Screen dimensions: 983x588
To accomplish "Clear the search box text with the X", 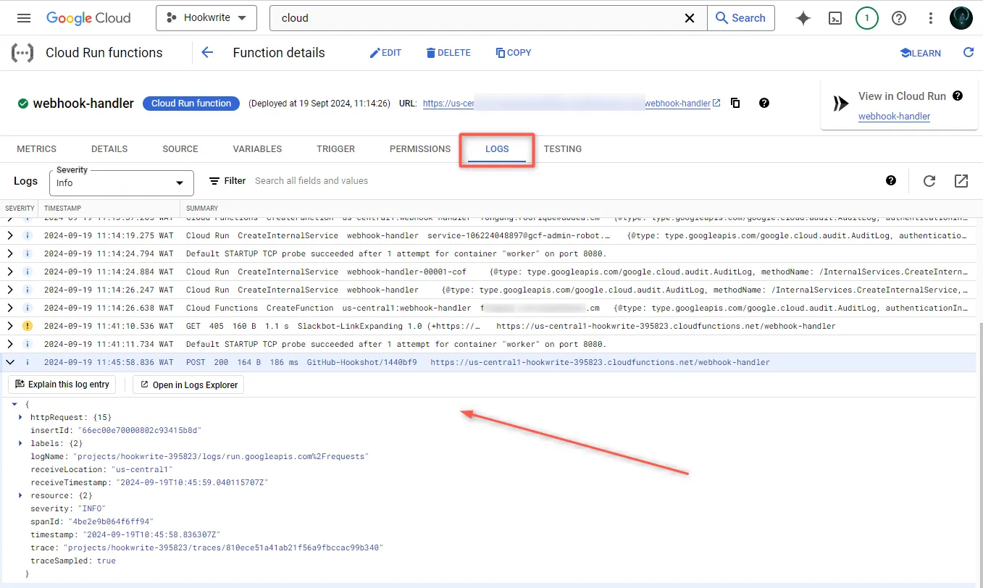I will coord(690,18).
